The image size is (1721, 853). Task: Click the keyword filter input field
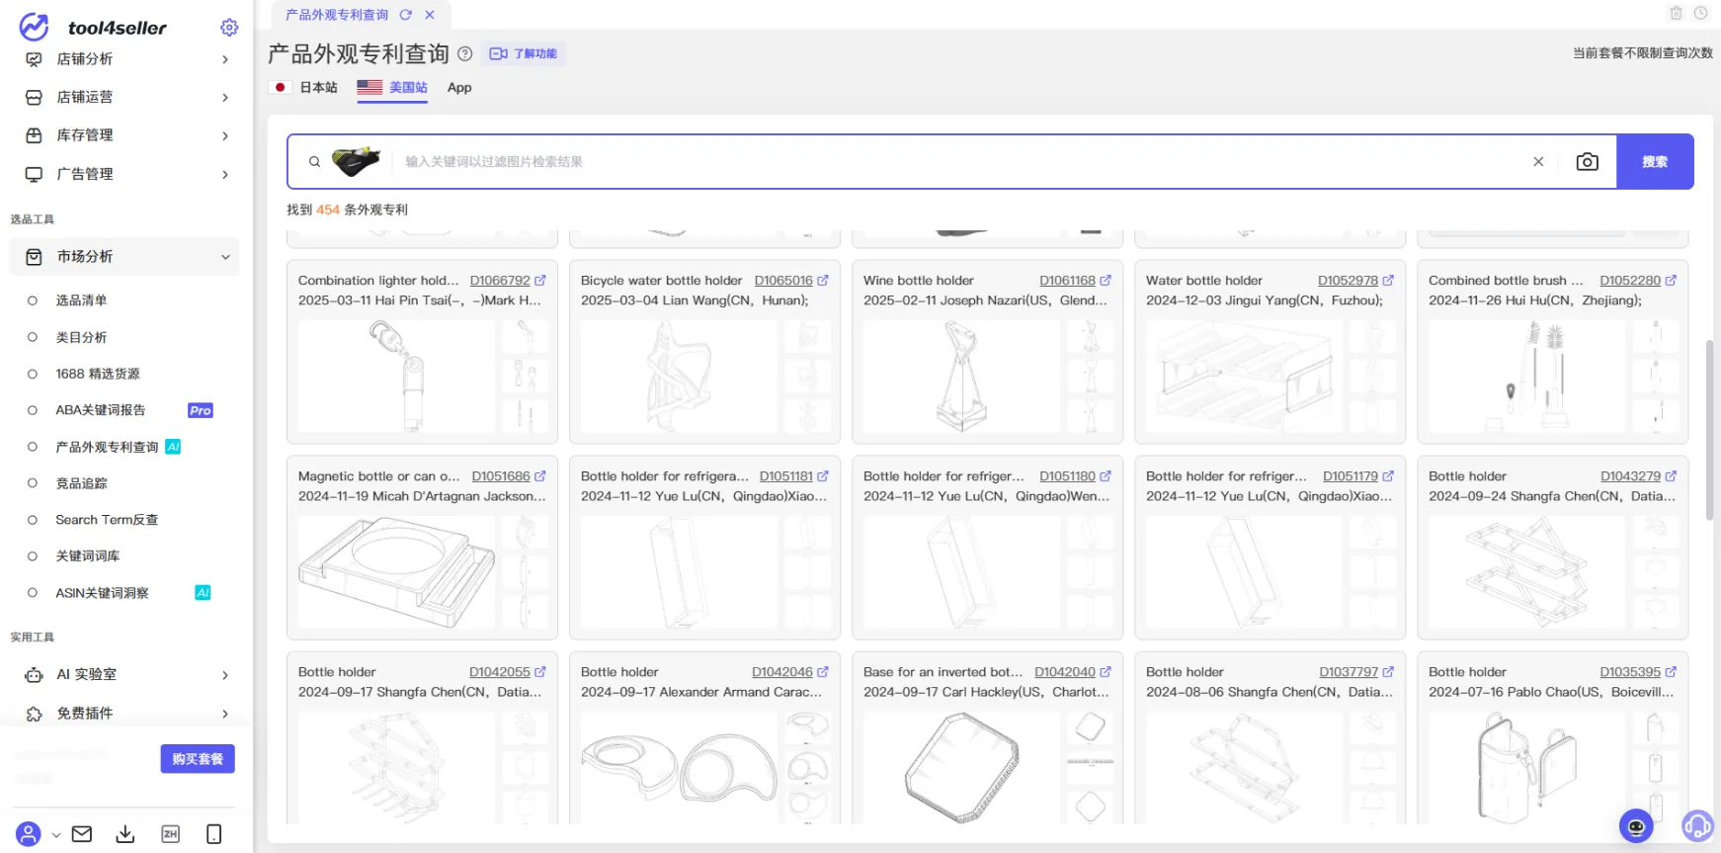[958, 161]
